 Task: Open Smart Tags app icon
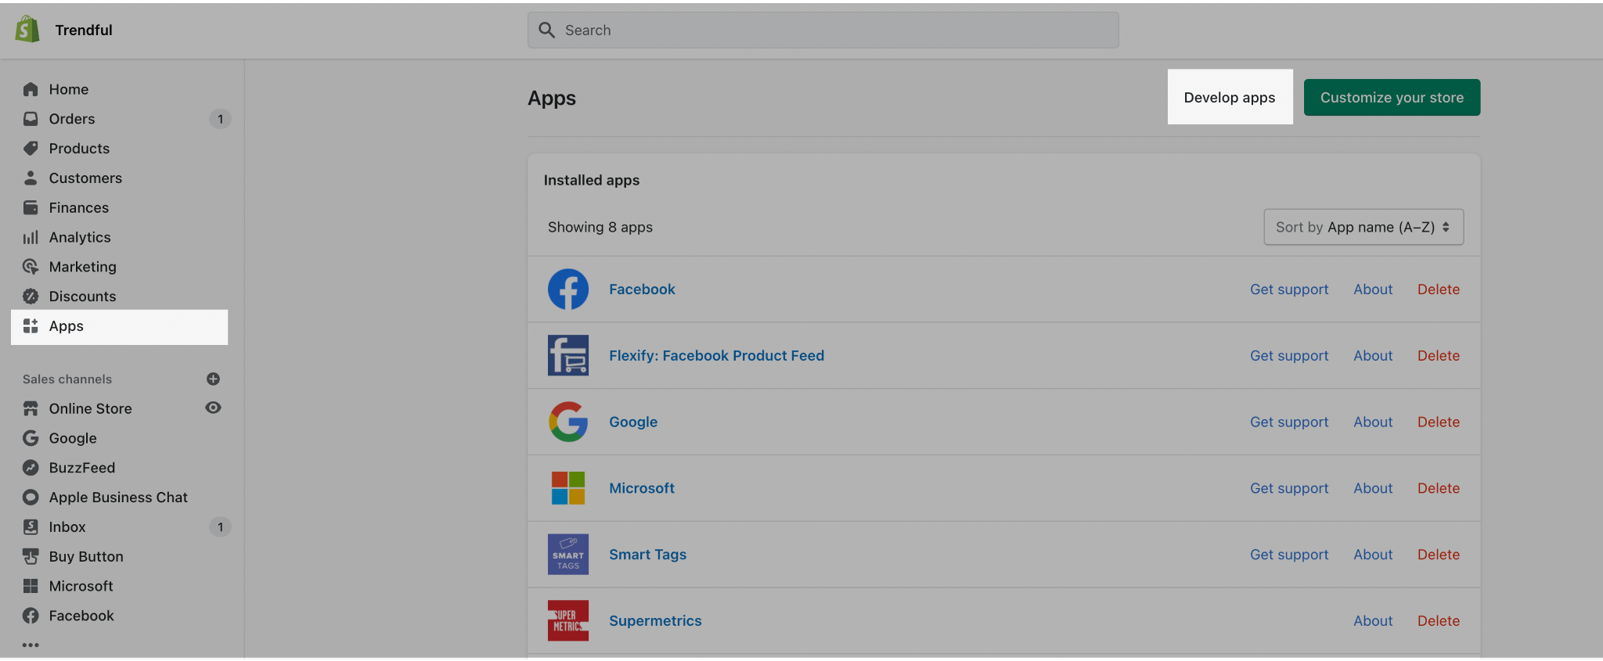pyautogui.click(x=568, y=555)
